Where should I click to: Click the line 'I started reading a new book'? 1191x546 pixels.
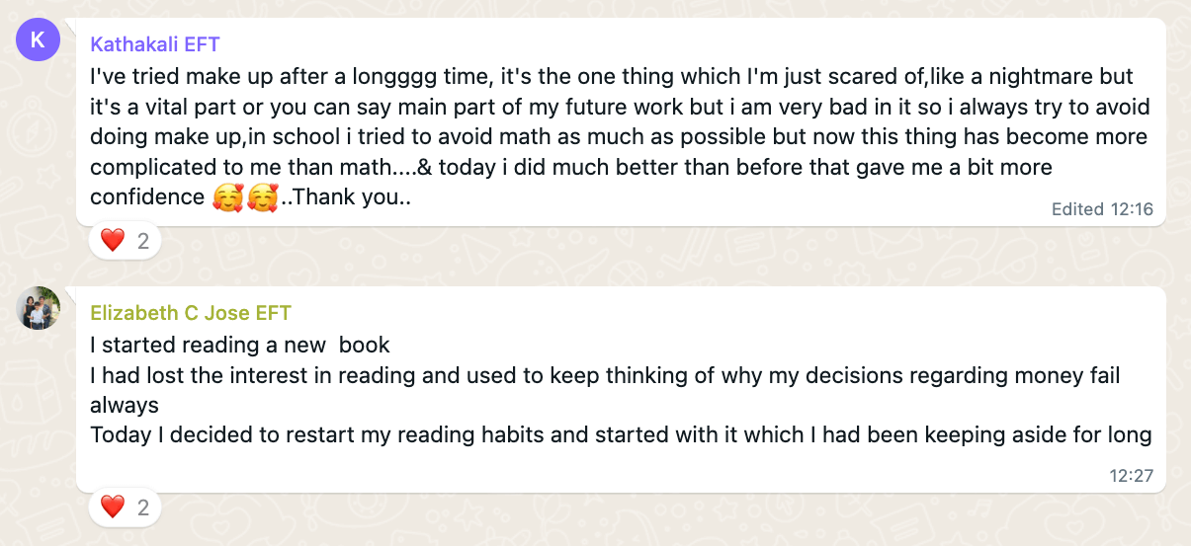coord(240,346)
